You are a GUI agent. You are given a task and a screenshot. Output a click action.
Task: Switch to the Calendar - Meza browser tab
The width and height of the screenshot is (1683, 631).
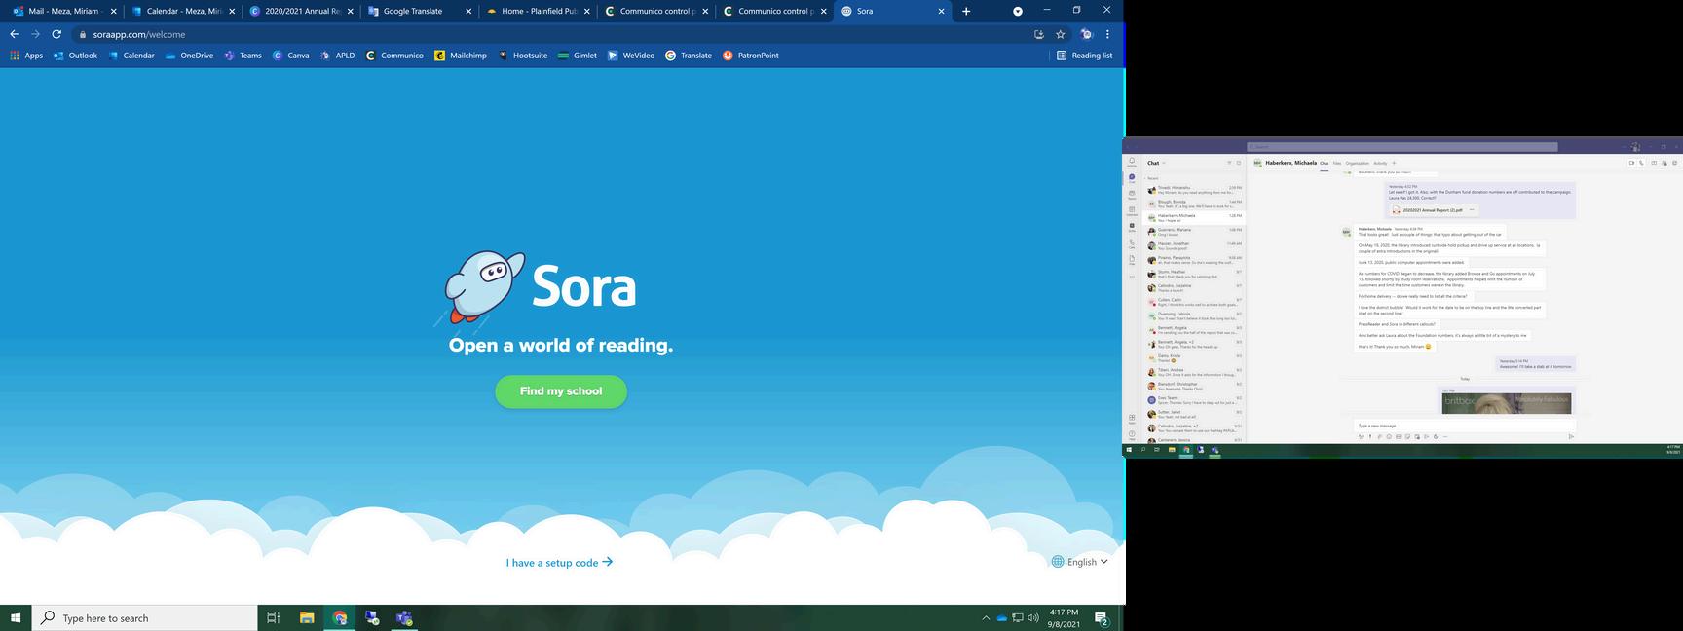(x=183, y=11)
